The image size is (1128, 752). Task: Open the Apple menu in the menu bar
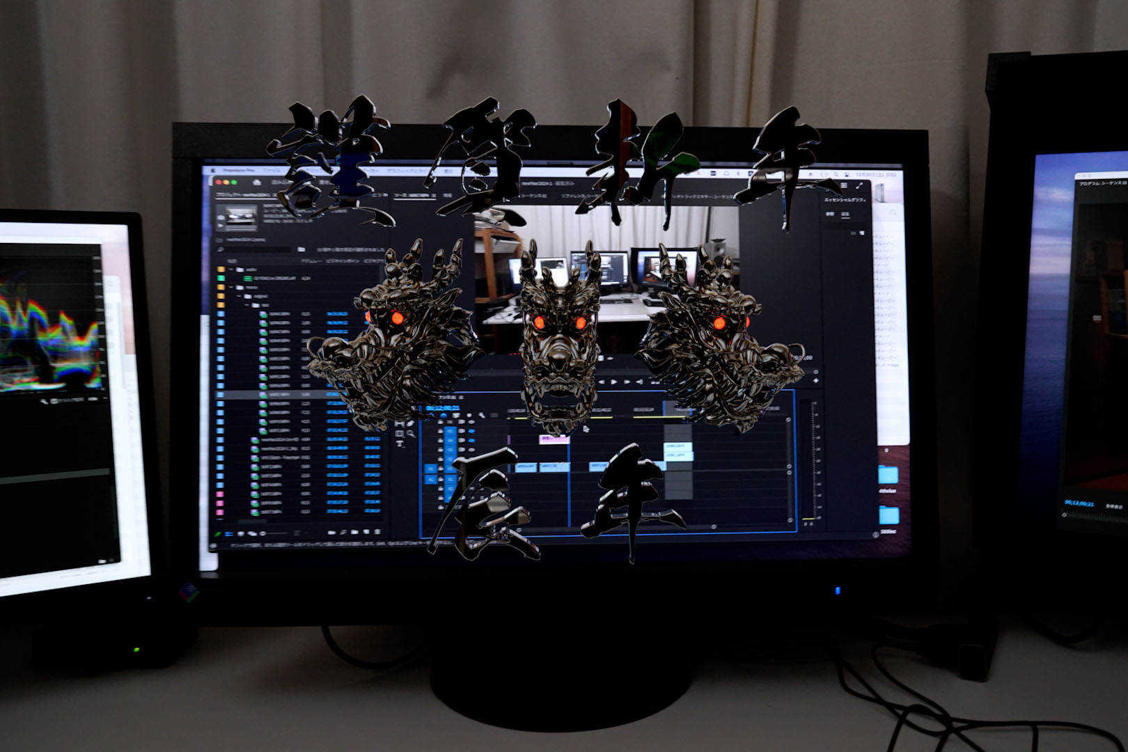pyautogui.click(x=213, y=169)
